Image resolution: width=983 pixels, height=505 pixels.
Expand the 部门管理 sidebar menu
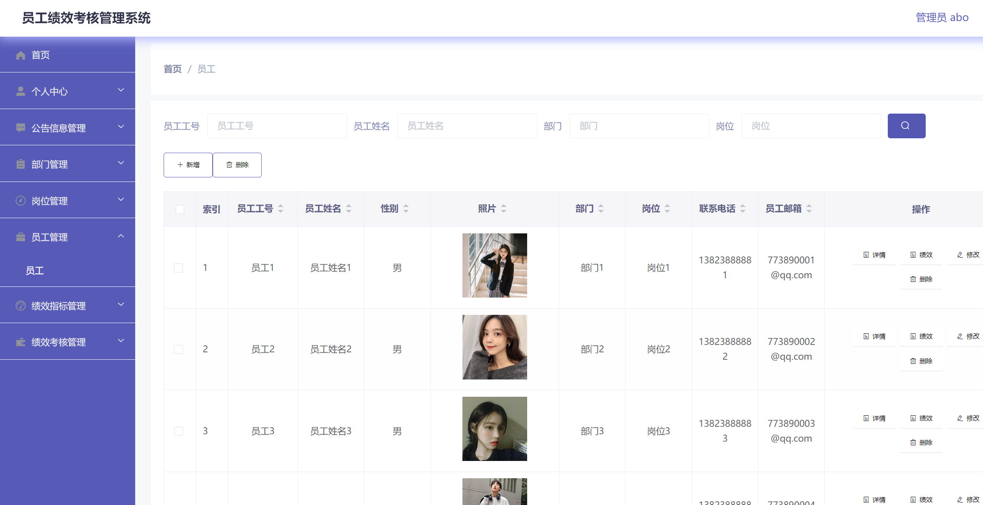68,164
